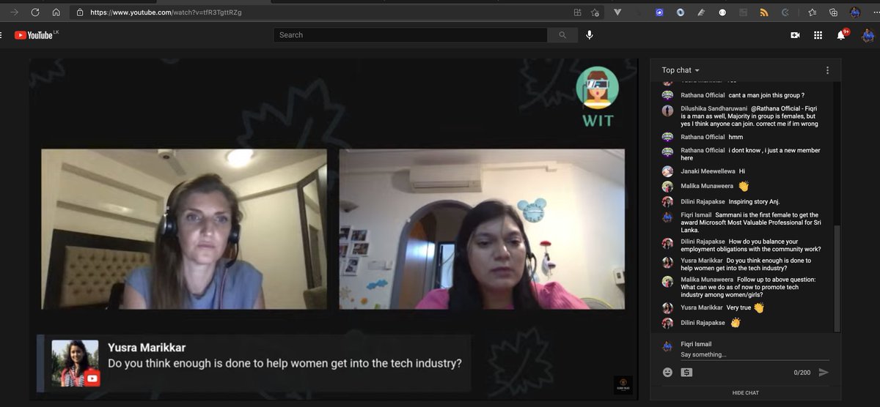This screenshot has height=407, width=880.
Task: Click the browser apps/install icon in address bar
Action: [578, 12]
